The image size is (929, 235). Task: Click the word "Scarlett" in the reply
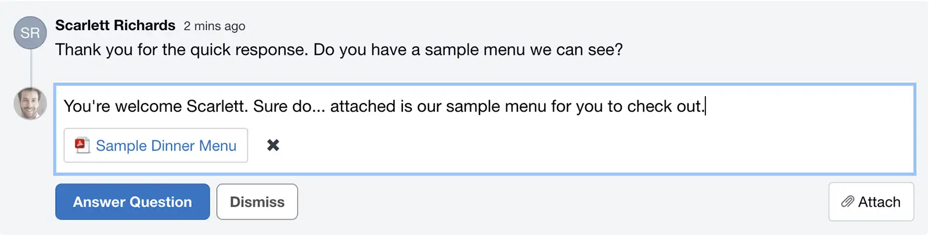point(215,107)
